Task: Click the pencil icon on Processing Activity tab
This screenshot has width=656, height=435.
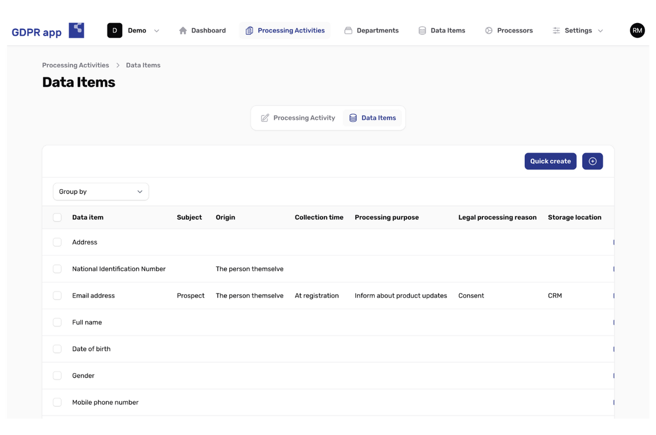Action: (x=265, y=118)
